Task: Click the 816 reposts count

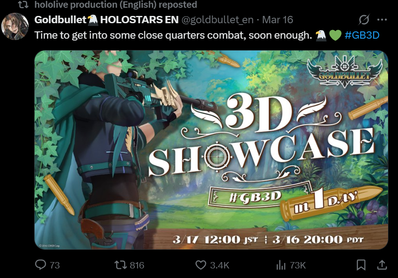Action: point(137,265)
